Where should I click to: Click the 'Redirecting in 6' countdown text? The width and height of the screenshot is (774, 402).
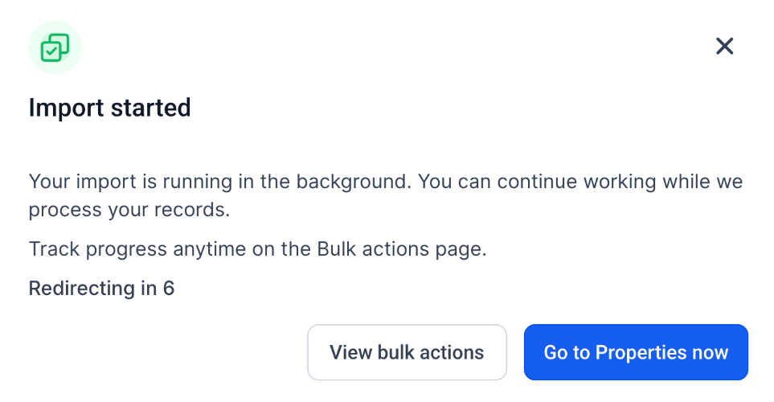(101, 288)
